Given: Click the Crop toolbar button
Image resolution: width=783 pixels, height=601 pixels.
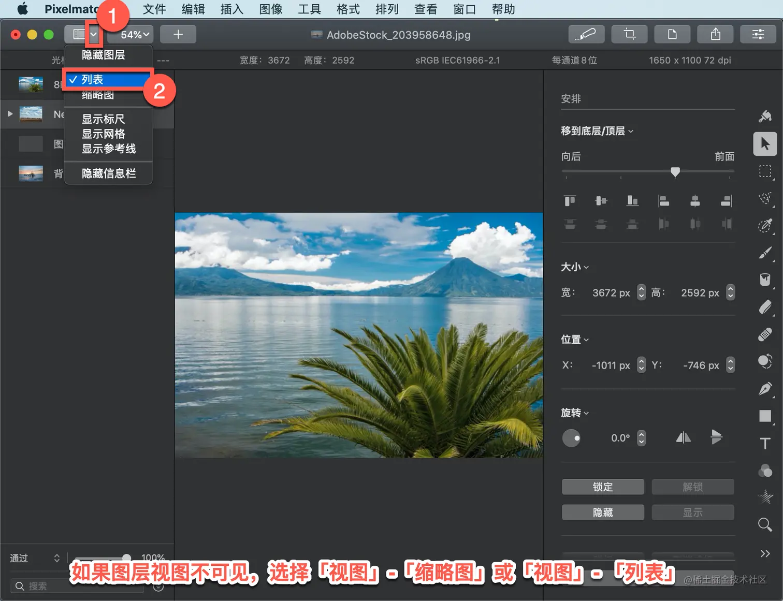Looking at the screenshot, I should [630, 35].
